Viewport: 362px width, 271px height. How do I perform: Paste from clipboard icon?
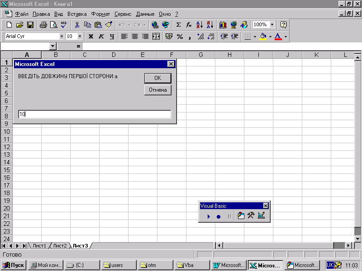98,25
